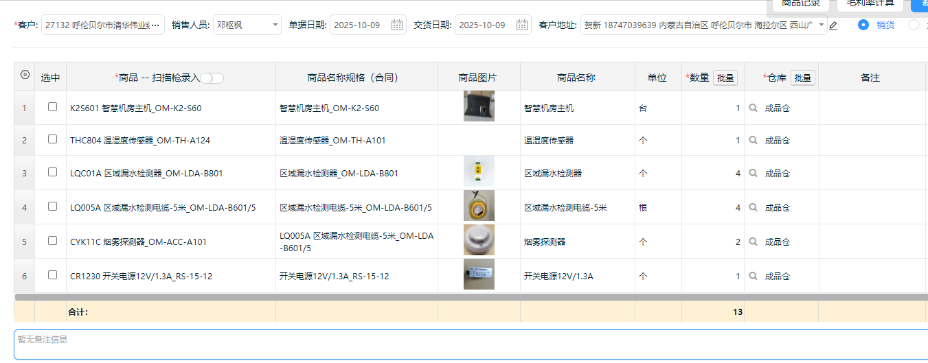Click the warehouse search icon in row 1
The width and height of the screenshot is (928, 363).
(x=754, y=108)
